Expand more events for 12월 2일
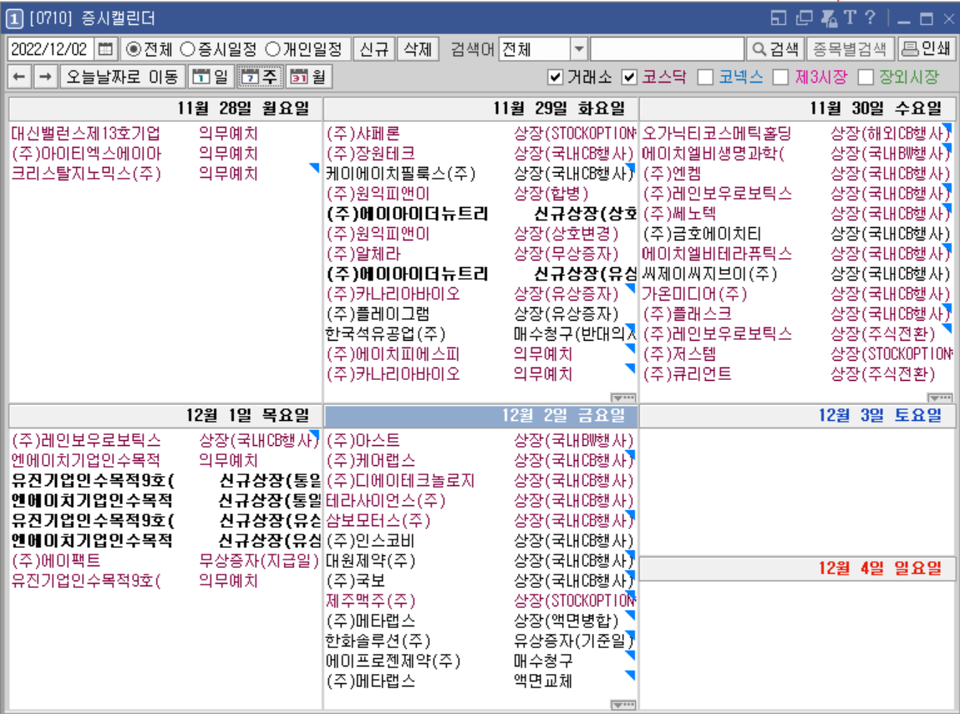Image resolution: width=960 pixels, height=714 pixels. [623, 706]
